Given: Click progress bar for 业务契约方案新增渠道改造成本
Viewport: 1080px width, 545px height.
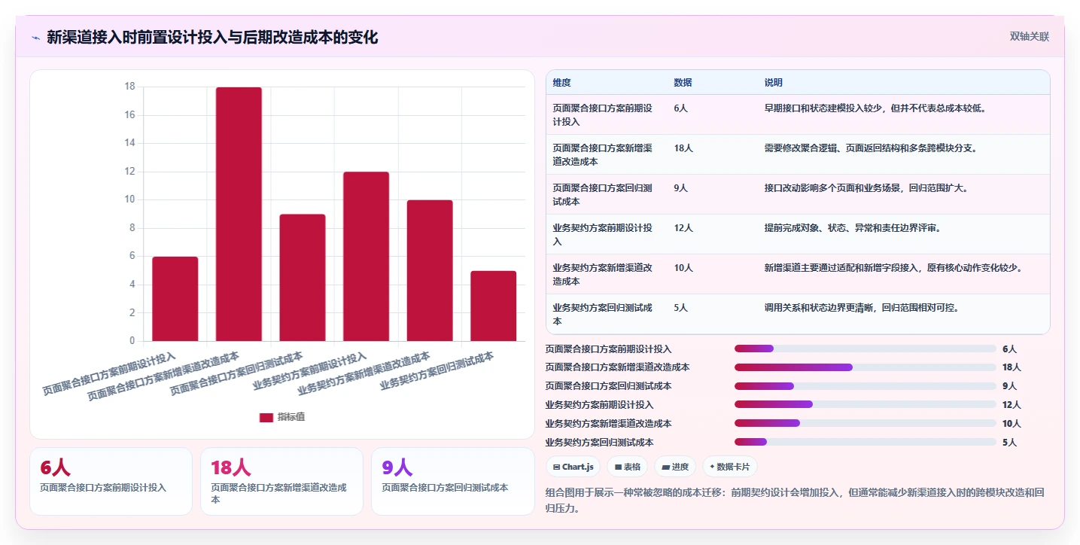Looking at the screenshot, I should (866, 423).
